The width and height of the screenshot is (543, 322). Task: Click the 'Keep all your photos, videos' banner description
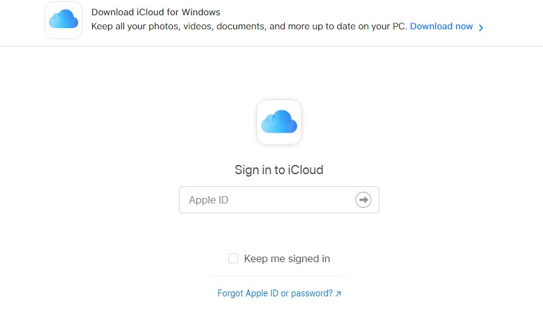pyautogui.click(x=249, y=26)
